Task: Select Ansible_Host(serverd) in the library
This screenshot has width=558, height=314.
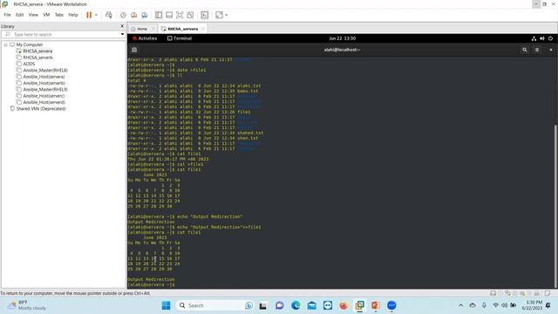Action: [x=44, y=103]
